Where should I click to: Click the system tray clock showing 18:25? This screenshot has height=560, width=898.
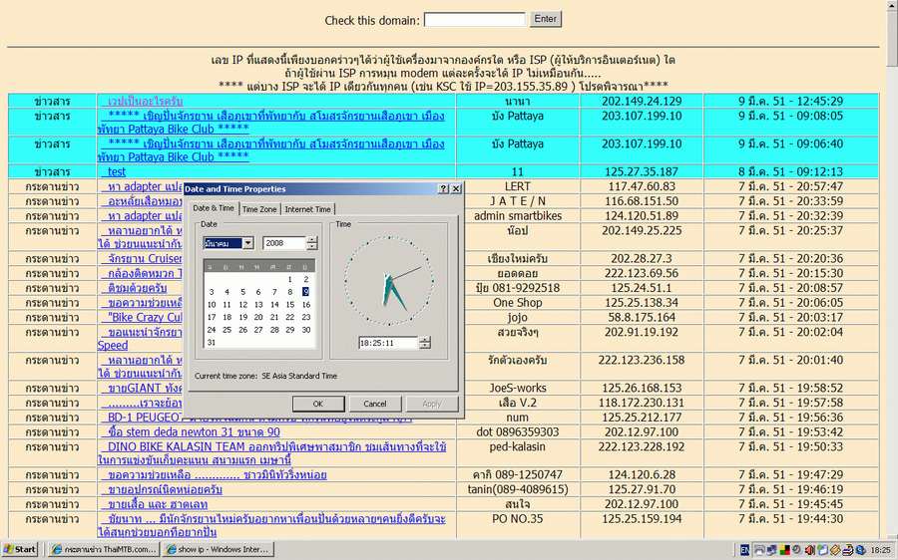coord(881,550)
